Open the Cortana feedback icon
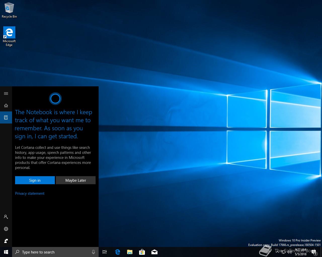 6,241
